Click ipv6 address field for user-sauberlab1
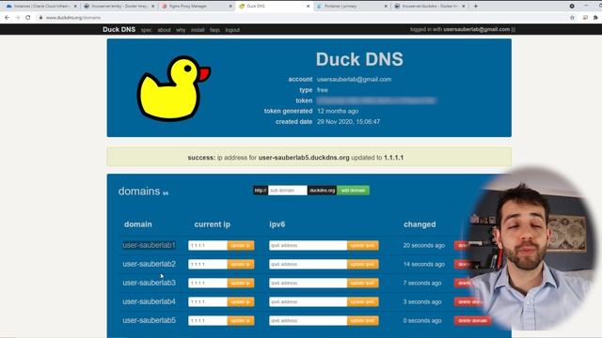Image resolution: width=602 pixels, height=338 pixels. pyautogui.click(x=308, y=245)
